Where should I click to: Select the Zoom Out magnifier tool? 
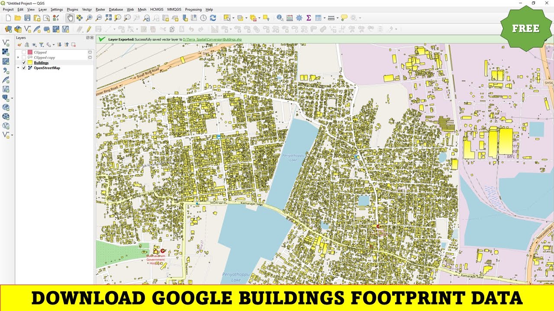click(99, 18)
